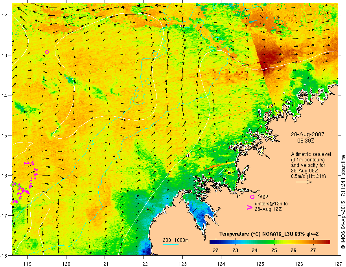346x267 pixels.
Task: Click the latitude axis label '-15'
Action: click(x=4, y=135)
